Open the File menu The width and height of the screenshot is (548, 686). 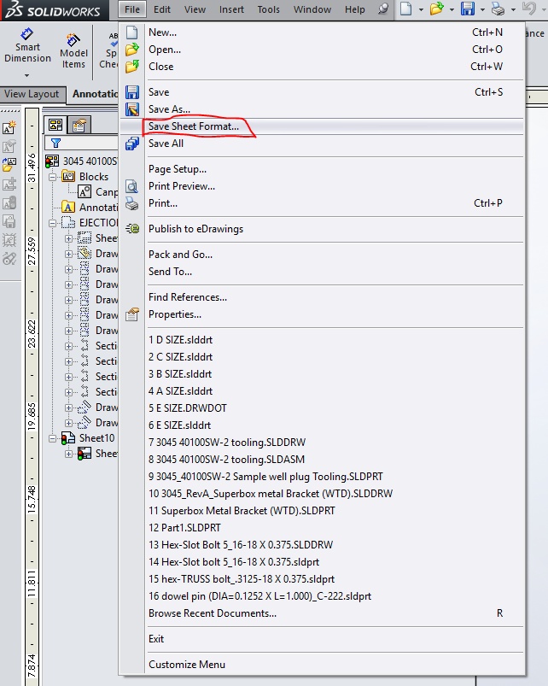pos(132,9)
